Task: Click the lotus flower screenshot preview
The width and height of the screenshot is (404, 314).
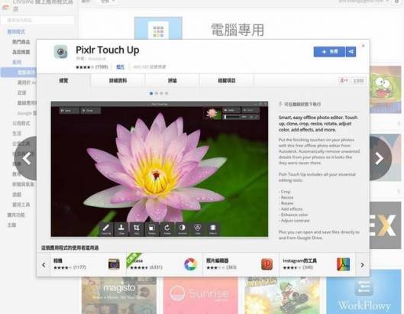Action: coord(160,169)
